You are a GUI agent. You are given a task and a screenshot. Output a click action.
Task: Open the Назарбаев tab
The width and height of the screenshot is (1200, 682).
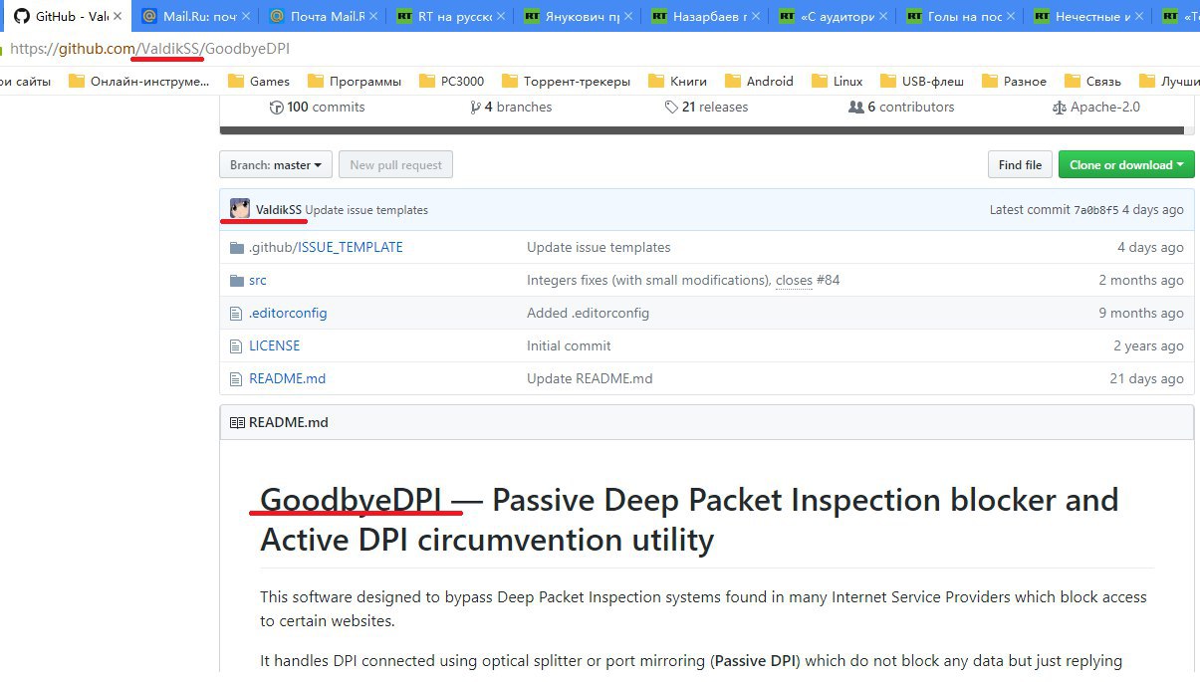(x=704, y=16)
